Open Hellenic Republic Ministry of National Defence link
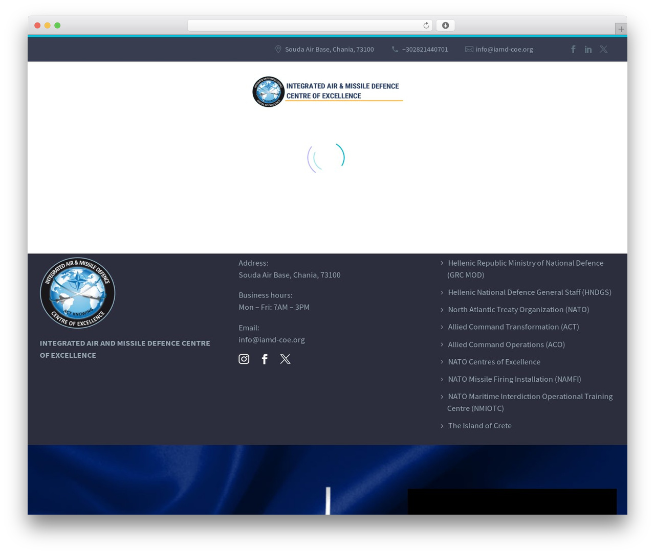This screenshot has height=554, width=655. (526, 269)
